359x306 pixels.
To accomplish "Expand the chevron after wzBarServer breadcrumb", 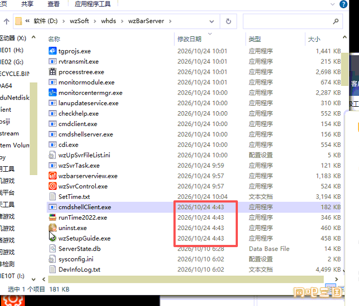I will coord(170,21).
